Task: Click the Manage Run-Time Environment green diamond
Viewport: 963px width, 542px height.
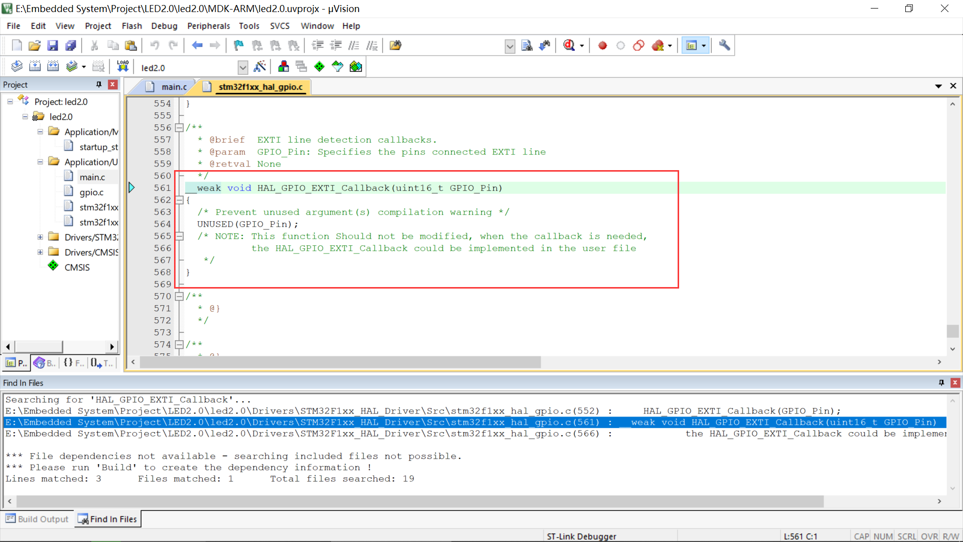Action: coord(319,66)
